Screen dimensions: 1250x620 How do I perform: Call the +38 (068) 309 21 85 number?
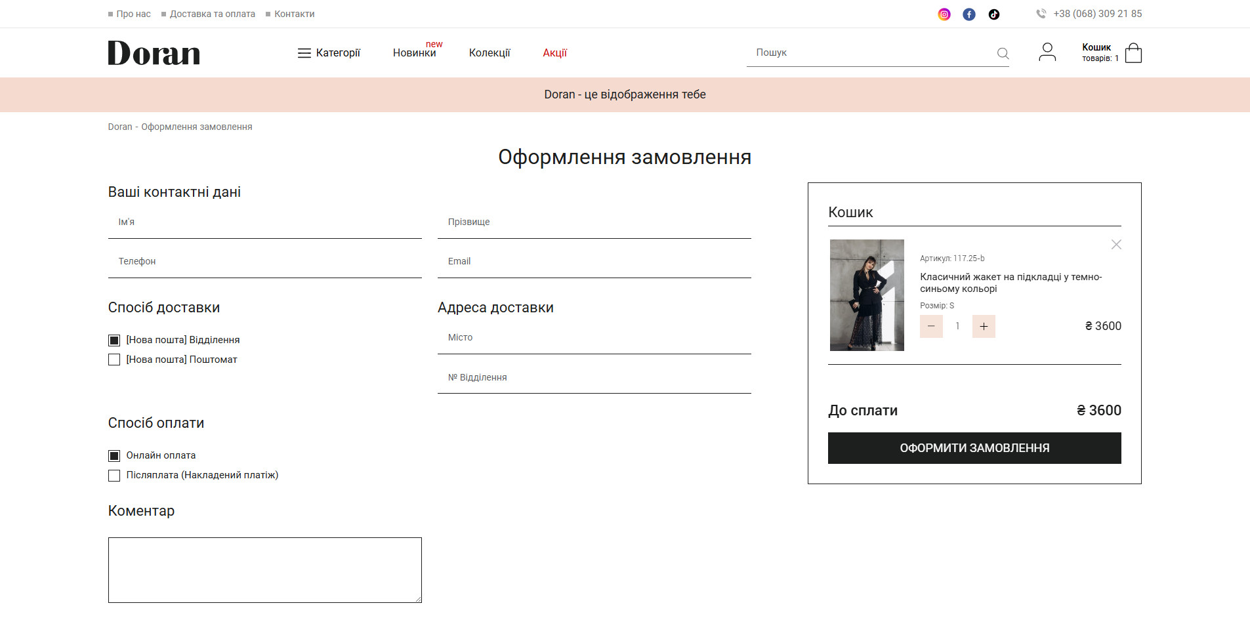pos(1097,14)
